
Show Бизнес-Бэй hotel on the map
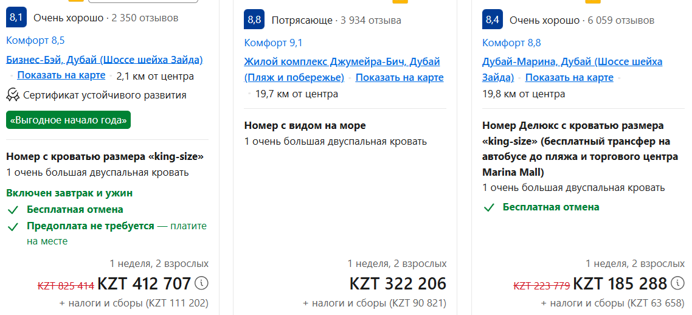tap(61, 76)
